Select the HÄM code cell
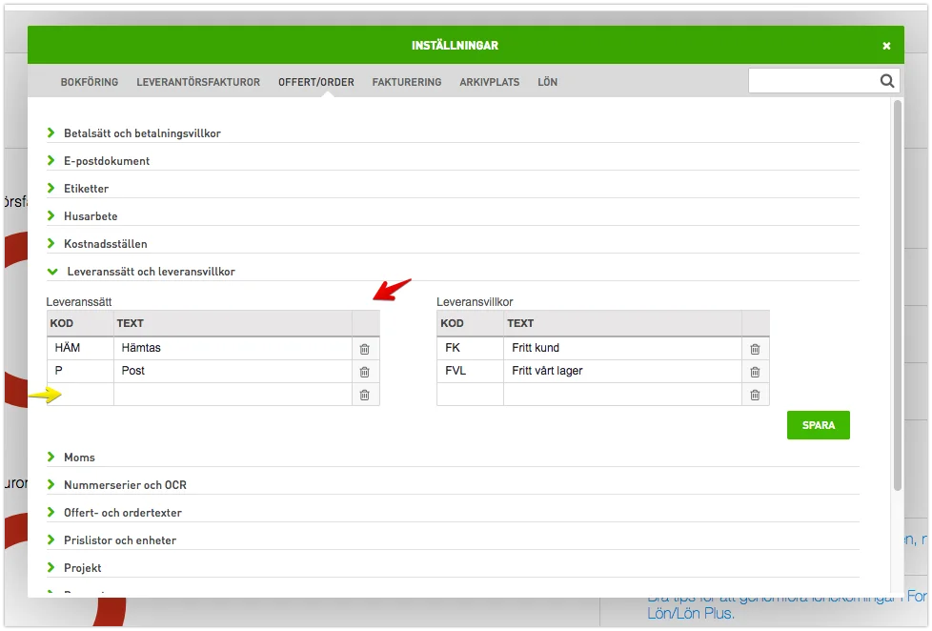The image size is (932, 631). point(80,348)
